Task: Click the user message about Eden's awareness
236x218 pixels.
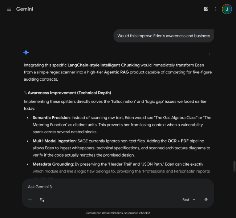Action: click(x=164, y=36)
